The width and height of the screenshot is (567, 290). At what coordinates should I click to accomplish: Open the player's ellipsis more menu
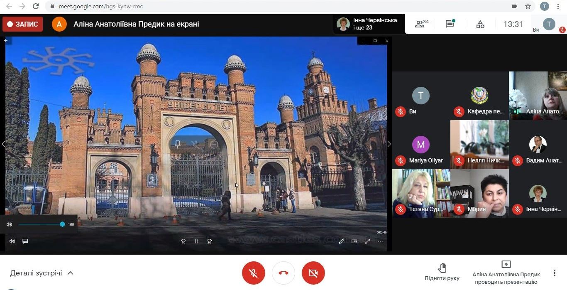(x=380, y=241)
